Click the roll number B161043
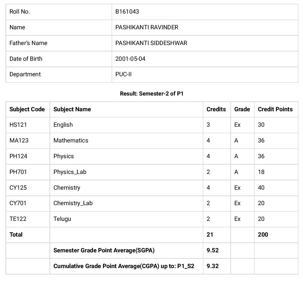The height and width of the screenshot is (283, 303). pos(127,12)
